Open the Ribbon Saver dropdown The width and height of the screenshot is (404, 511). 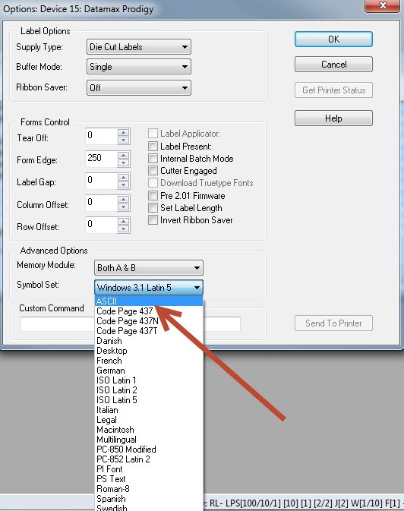coord(138,87)
